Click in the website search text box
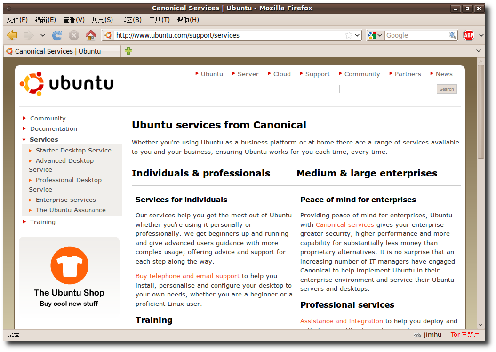496x352 pixels. tap(386, 89)
